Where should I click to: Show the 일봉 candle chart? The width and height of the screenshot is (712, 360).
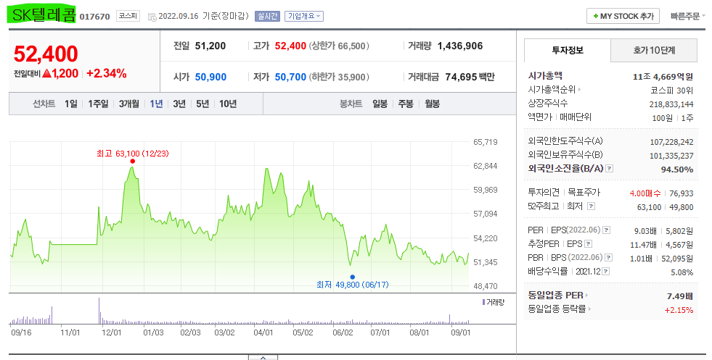click(x=380, y=104)
